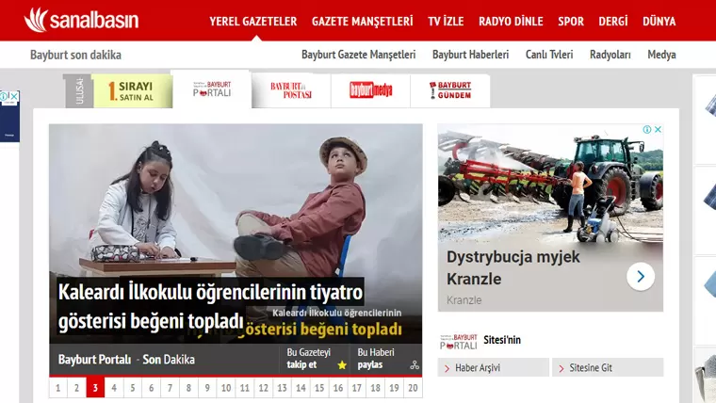
Task: Click Dystrybucja myjek Kranzle ad title
Action: (513, 268)
